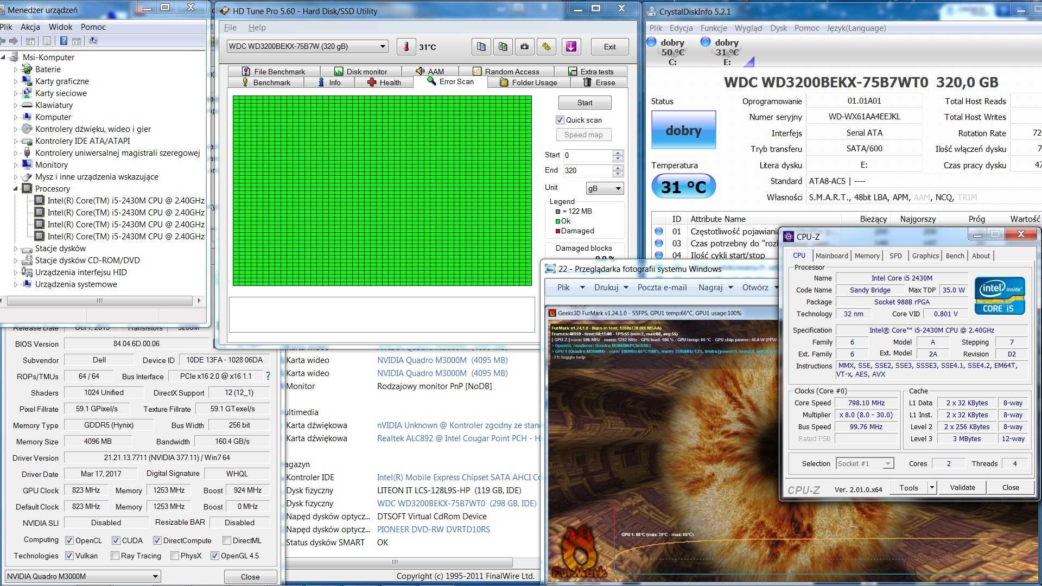Click the Baterie device icon in the tree
1042x586 pixels.
(27, 69)
